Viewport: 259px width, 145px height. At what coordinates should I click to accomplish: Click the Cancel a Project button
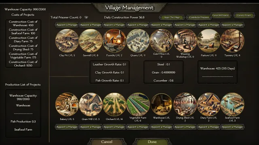tap(244, 15)
